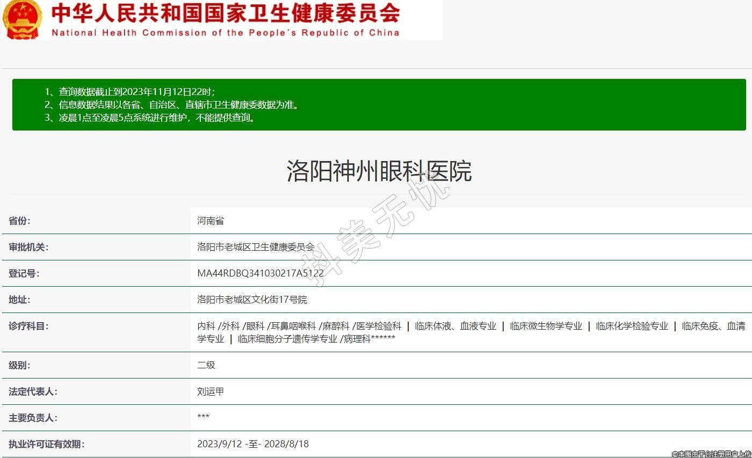Click the upload attribution text in the bottom corner
This screenshot has height=458, width=752.
[711, 454]
